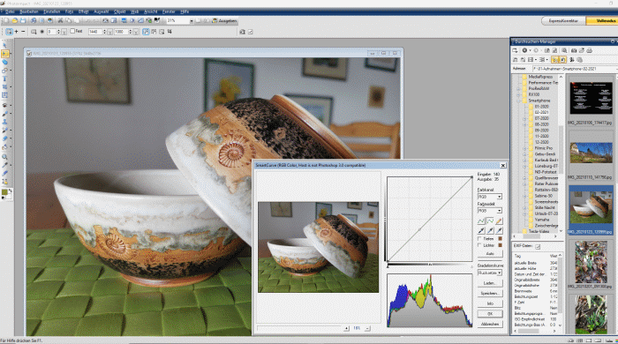618x344 pixels.
Task: Pick the black point eyedropper in SmartCurve
Action: [481, 230]
